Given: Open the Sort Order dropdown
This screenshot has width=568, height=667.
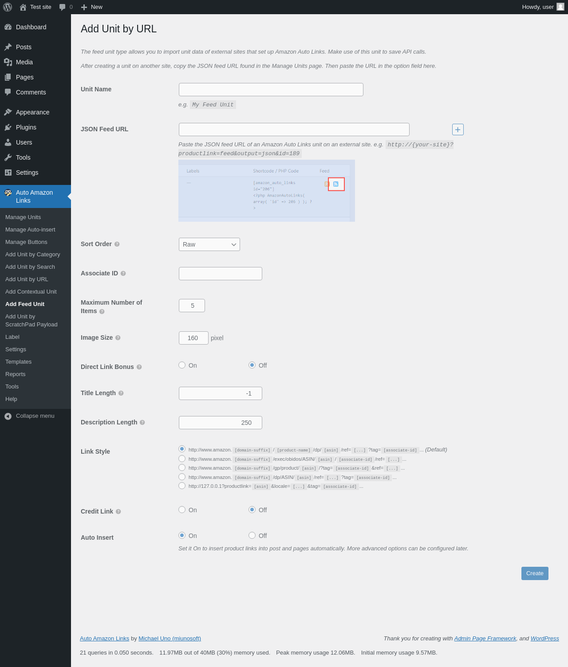Looking at the screenshot, I should [x=209, y=244].
